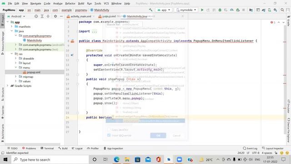Click Collapse All in project tree toolbar
The image size is (291, 164).
coord(48,16)
